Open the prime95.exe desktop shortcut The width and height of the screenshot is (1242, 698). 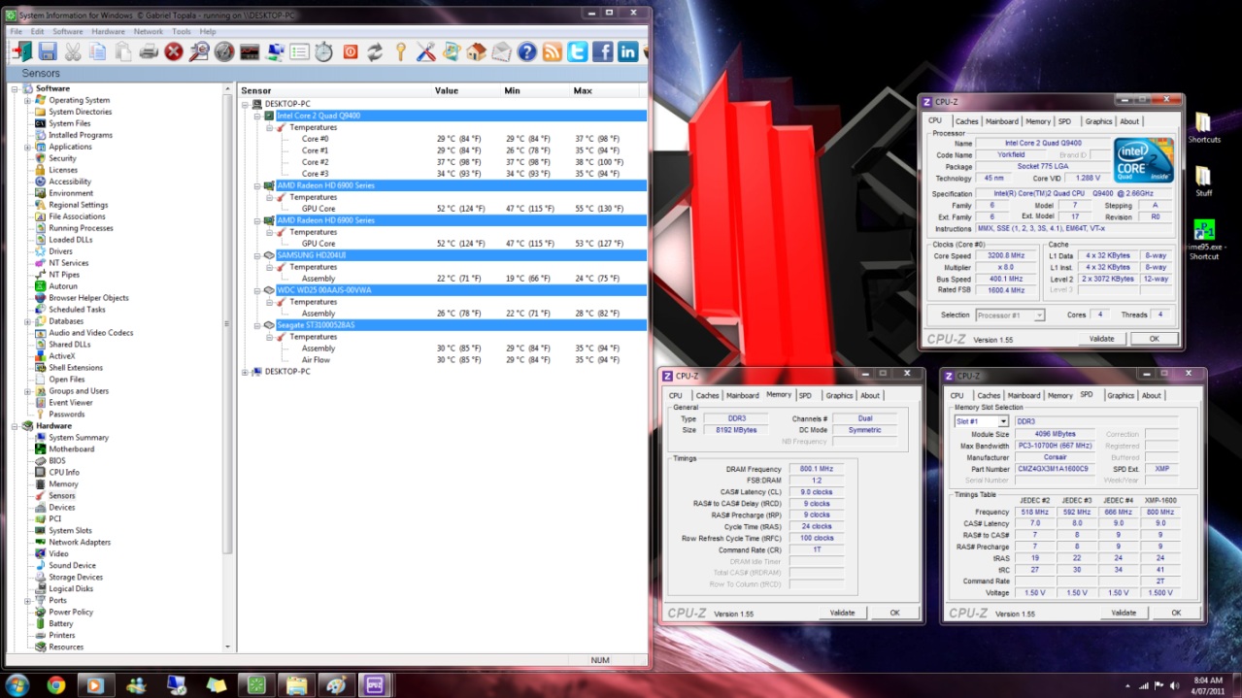point(1204,239)
